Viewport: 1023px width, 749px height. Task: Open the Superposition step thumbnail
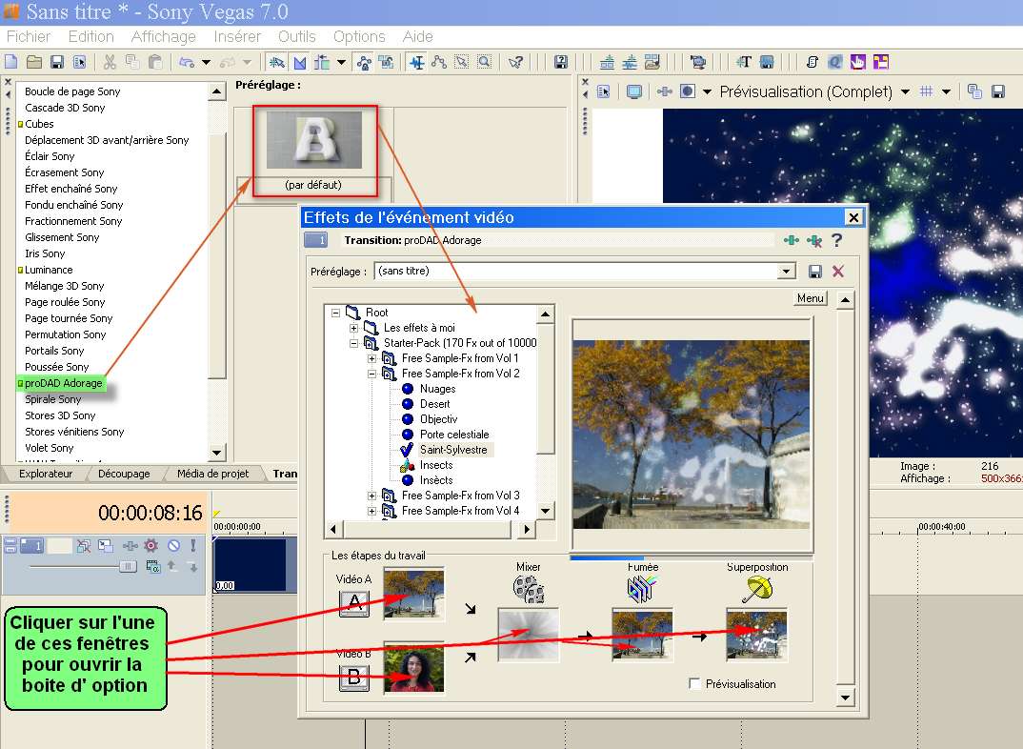point(757,634)
